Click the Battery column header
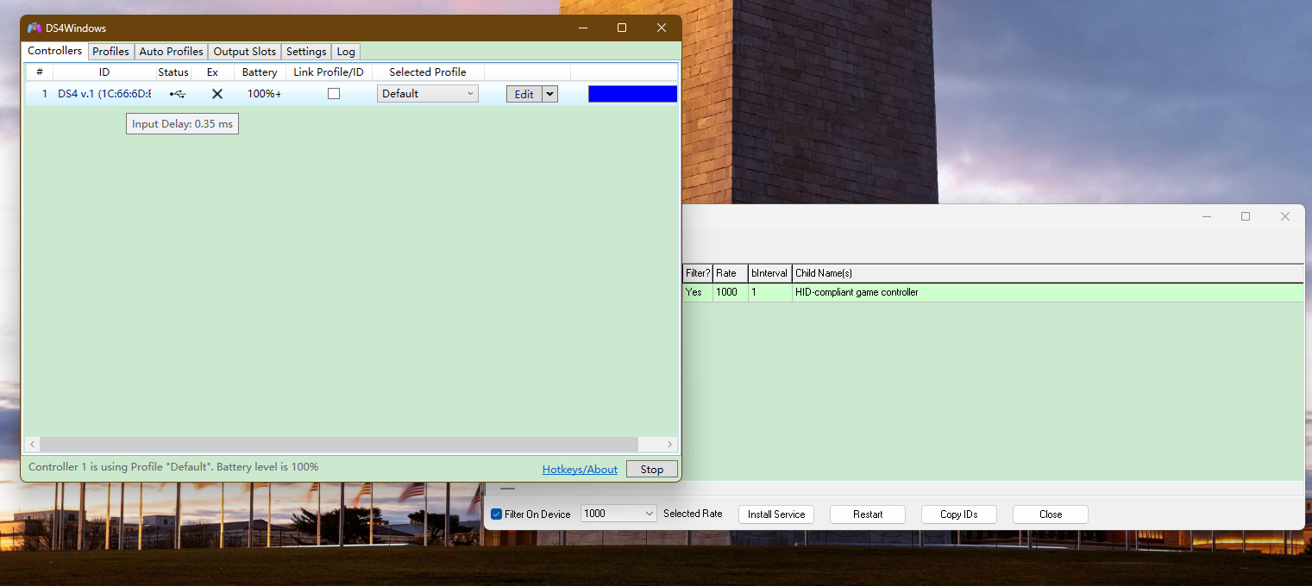The height and width of the screenshot is (586, 1312). point(260,72)
